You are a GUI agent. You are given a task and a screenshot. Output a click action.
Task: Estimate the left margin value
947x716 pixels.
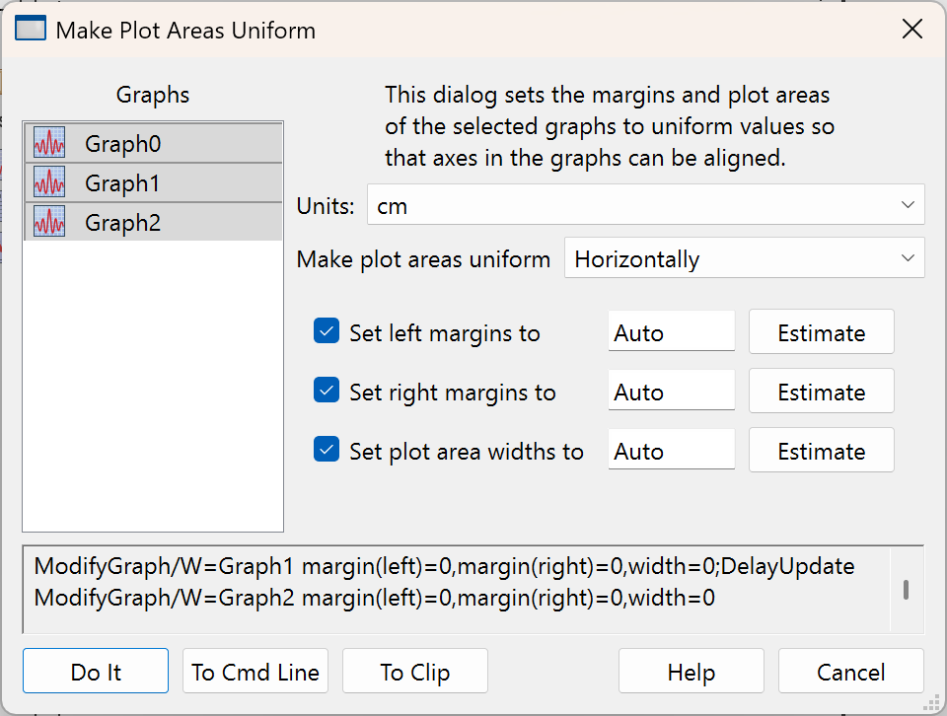coord(821,332)
